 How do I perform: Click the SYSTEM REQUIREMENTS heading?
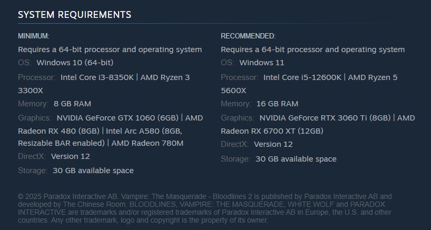point(74,15)
